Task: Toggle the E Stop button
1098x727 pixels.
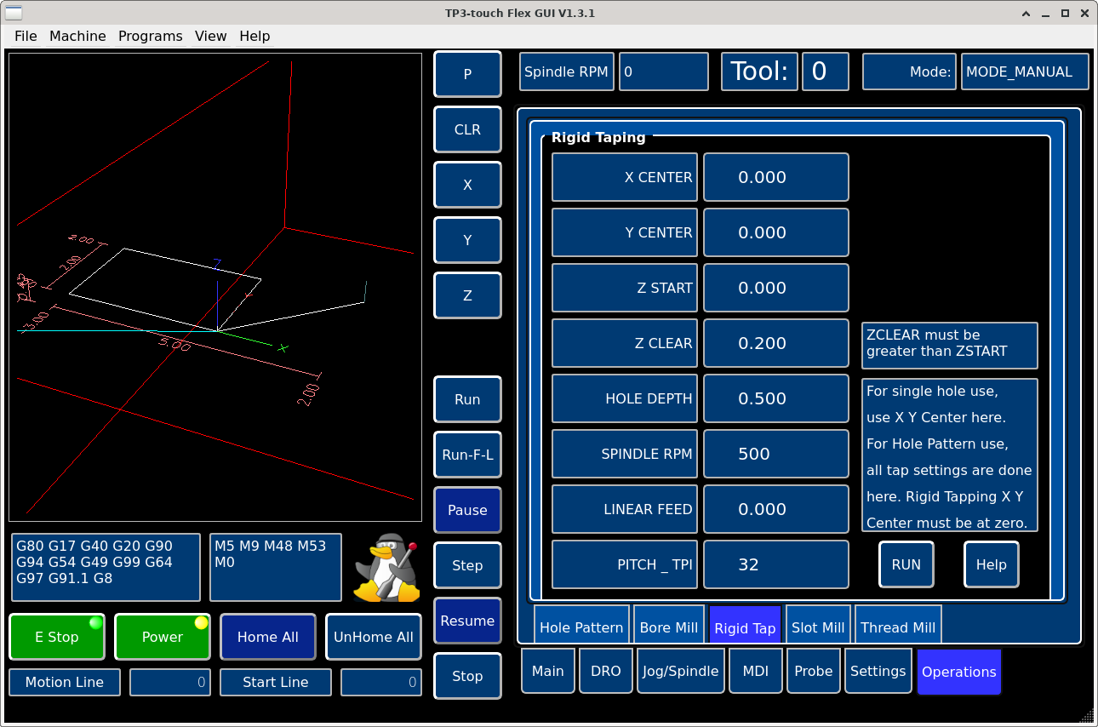Action: [x=57, y=637]
